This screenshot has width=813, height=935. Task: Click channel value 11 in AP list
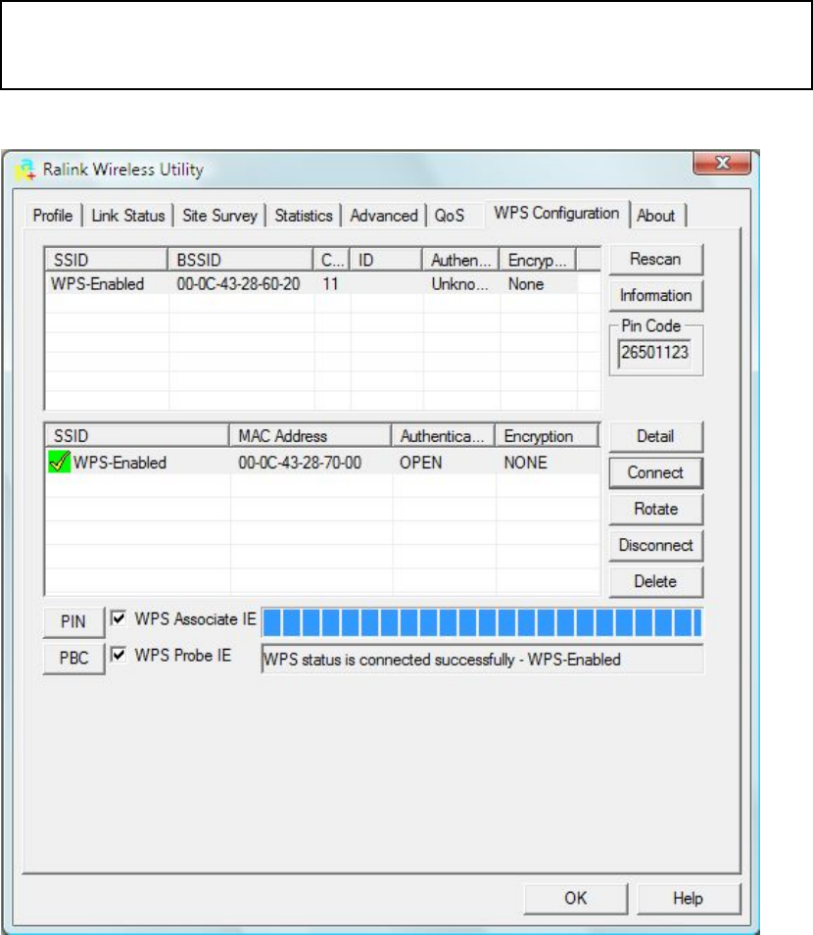point(330,284)
